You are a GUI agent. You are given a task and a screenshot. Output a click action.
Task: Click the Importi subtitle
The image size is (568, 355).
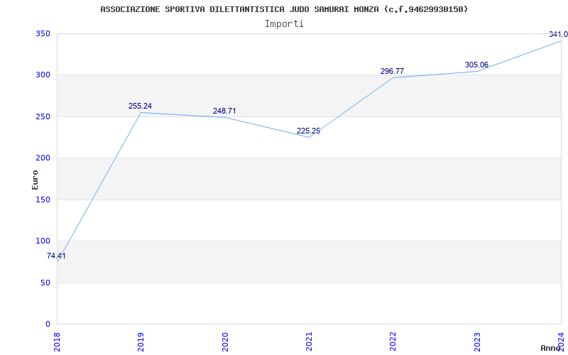[284, 24]
